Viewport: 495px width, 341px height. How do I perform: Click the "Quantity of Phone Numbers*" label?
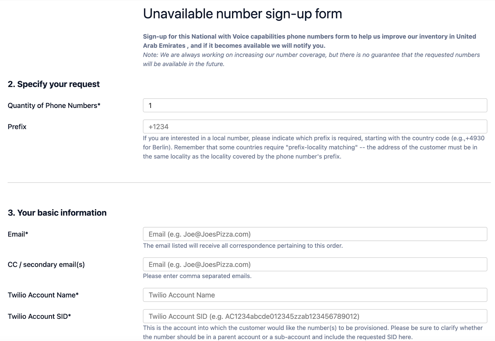54,105
